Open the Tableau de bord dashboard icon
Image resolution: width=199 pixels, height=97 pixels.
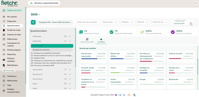pyautogui.click(x=4, y=11)
